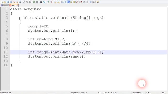168x94 pixels.
Task: Click the stop macro recording icon
Action: [85, 2]
